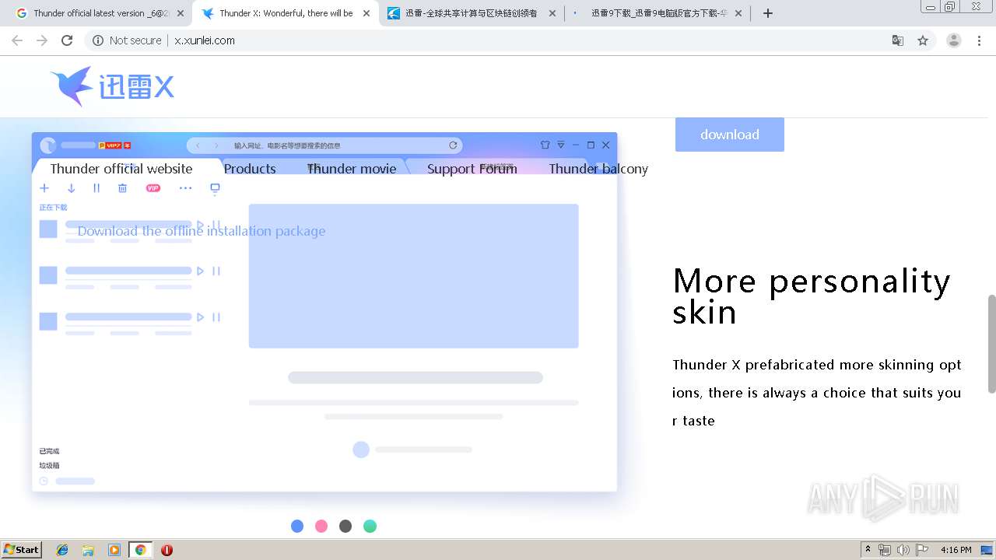This screenshot has height=560, width=996.
Task: Click the blue skin color dot
Action: [297, 527]
